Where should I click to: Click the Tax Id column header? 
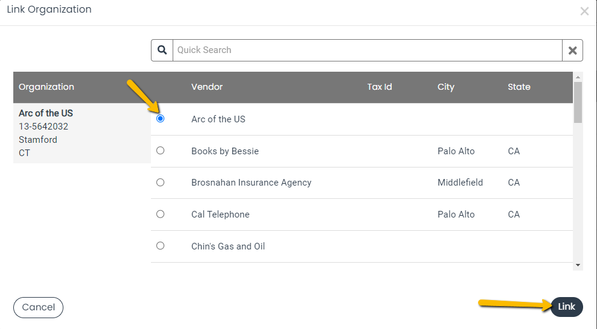(379, 87)
